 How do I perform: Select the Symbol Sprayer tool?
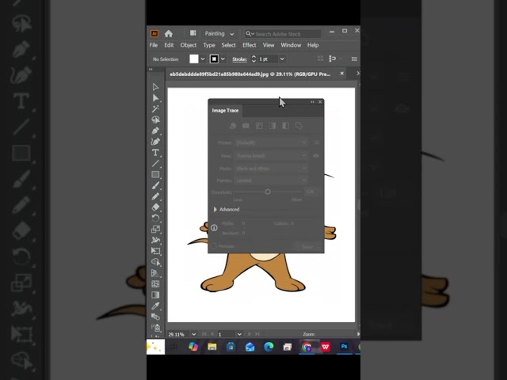pos(155,328)
